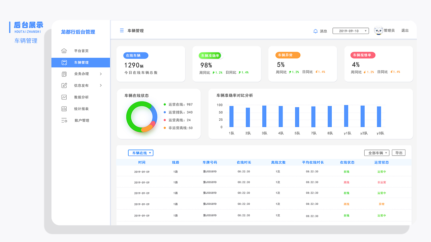The height and width of the screenshot is (242, 431).
Task: Click the 平均在线时长 column header
Action: click(313, 162)
